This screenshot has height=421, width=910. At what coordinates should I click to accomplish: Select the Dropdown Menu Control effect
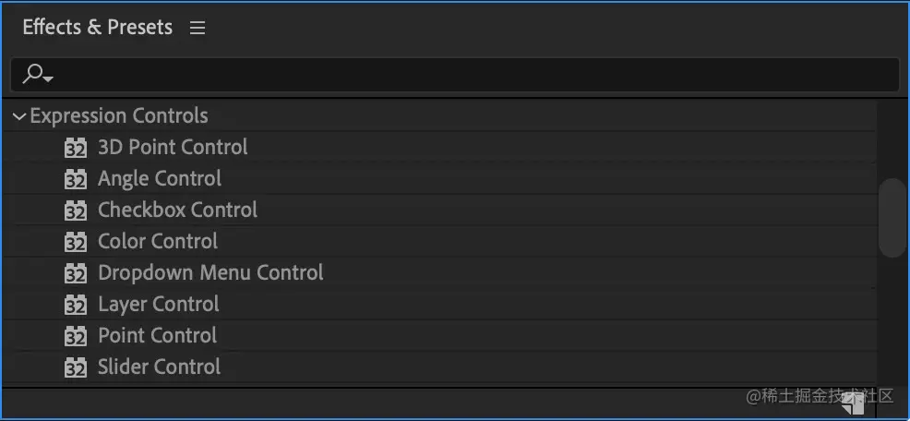pos(210,273)
